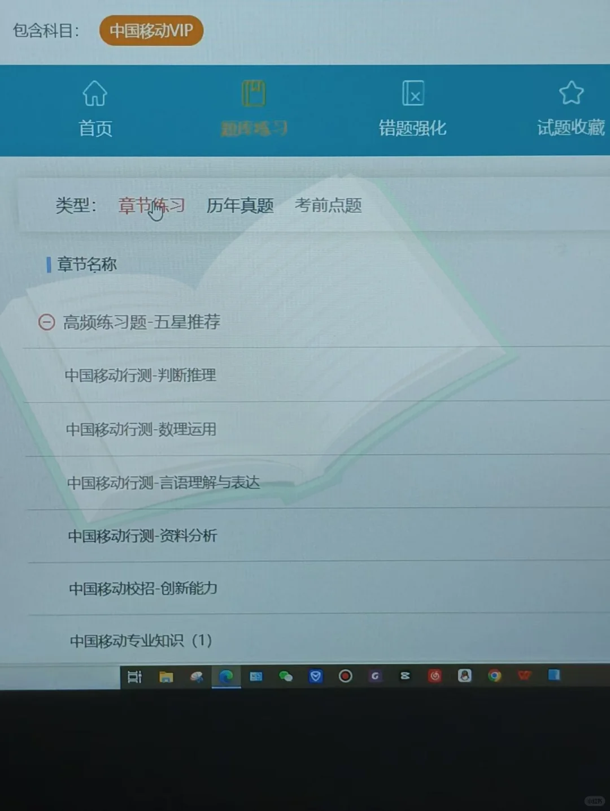The width and height of the screenshot is (610, 811).
Task: Open NetEase Cloud Music red icon
Action: (x=435, y=675)
